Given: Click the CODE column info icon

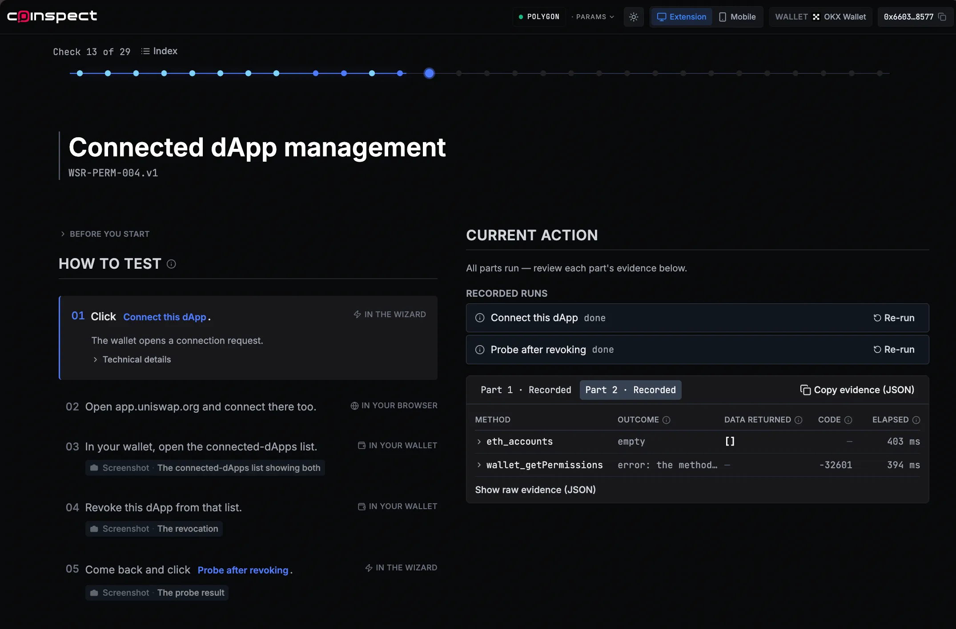Looking at the screenshot, I should pyautogui.click(x=848, y=420).
